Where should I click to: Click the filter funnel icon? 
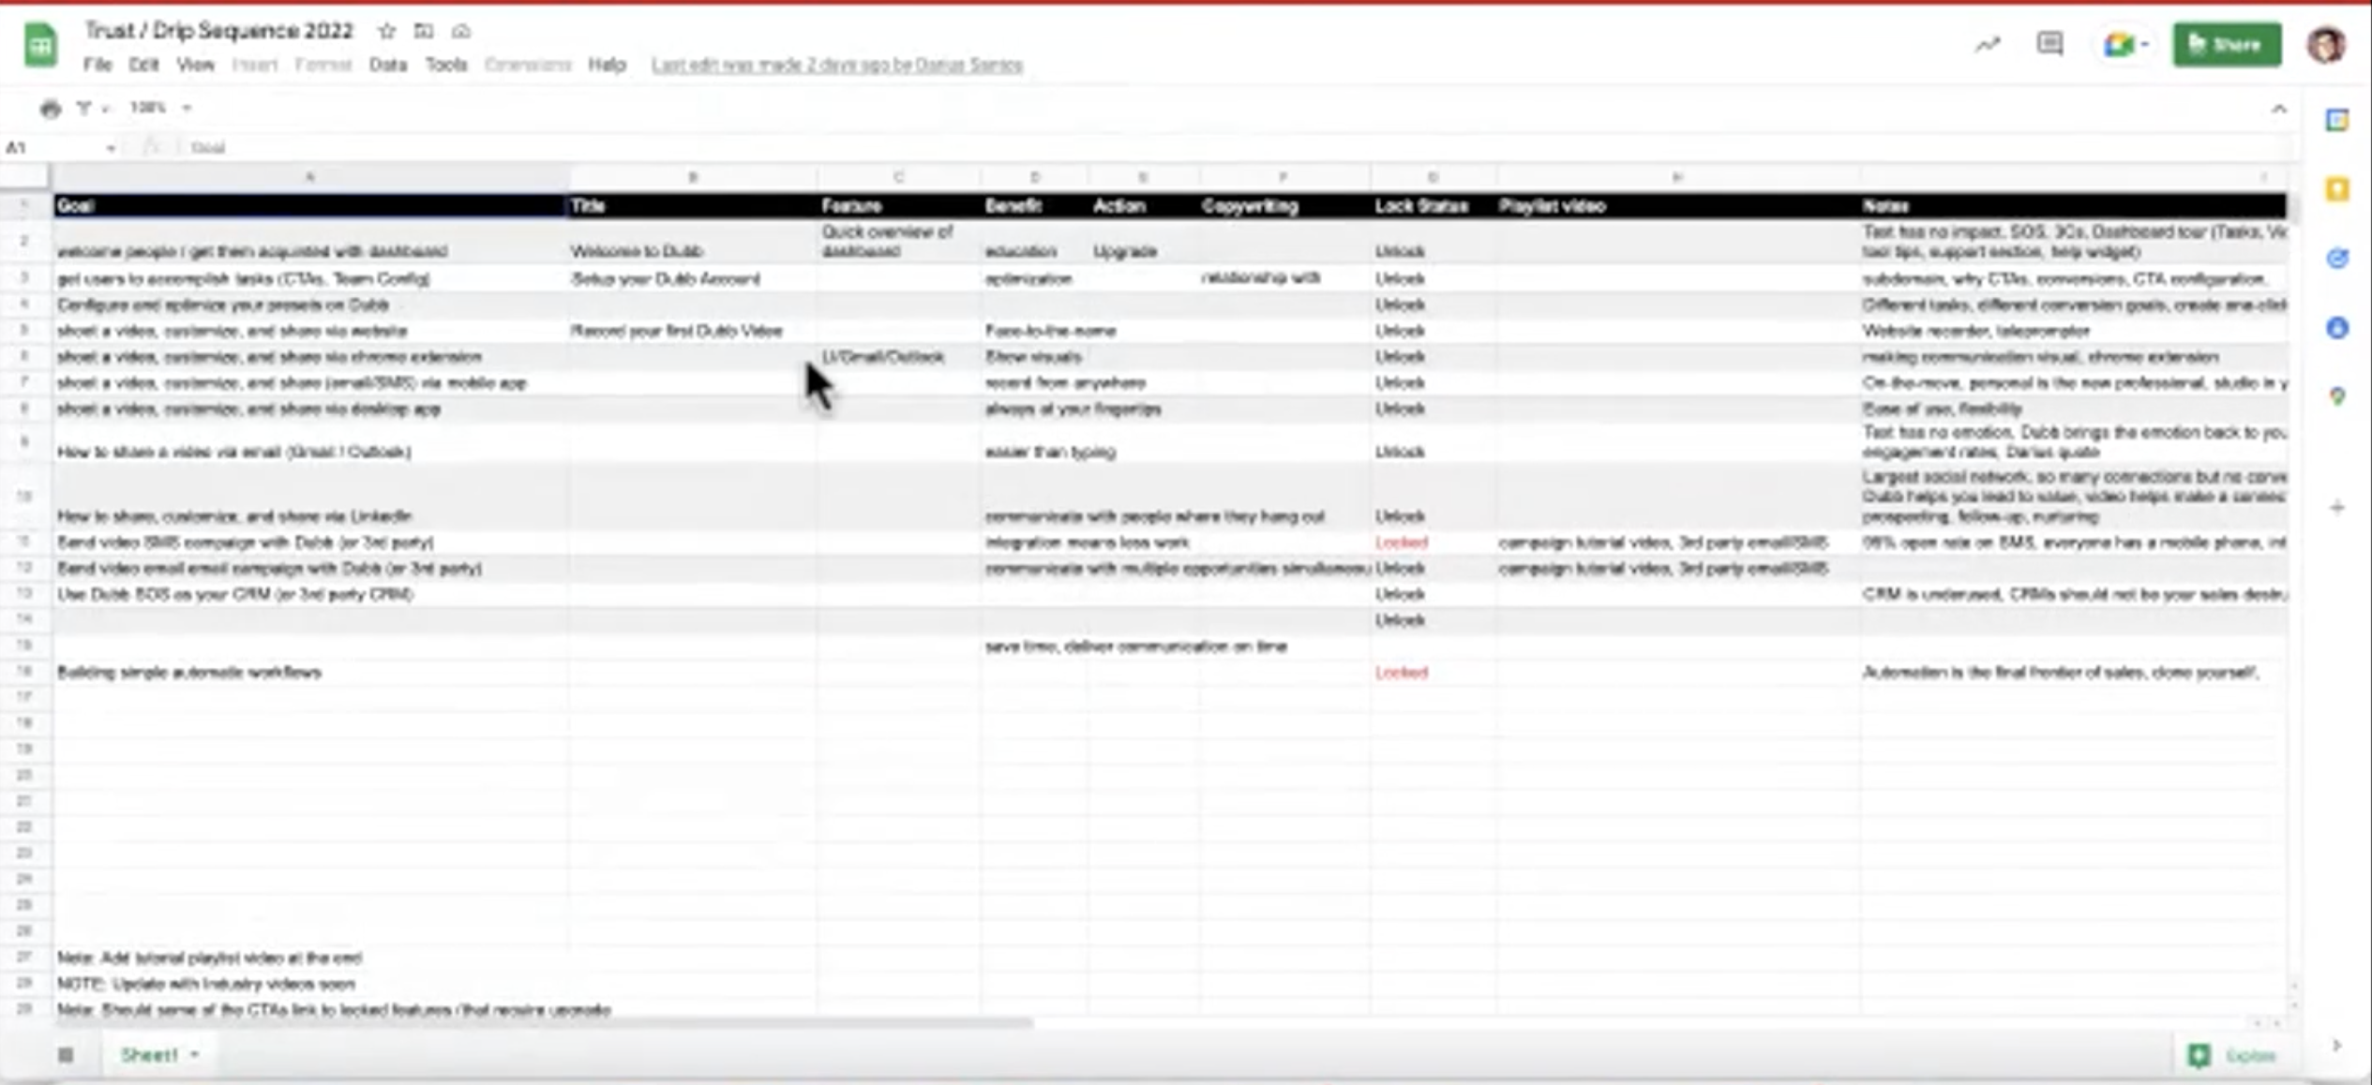click(x=83, y=108)
